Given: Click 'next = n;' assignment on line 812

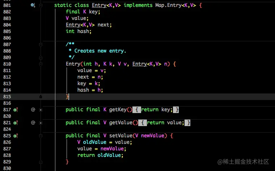Looking at the screenshot, I should (90, 77).
